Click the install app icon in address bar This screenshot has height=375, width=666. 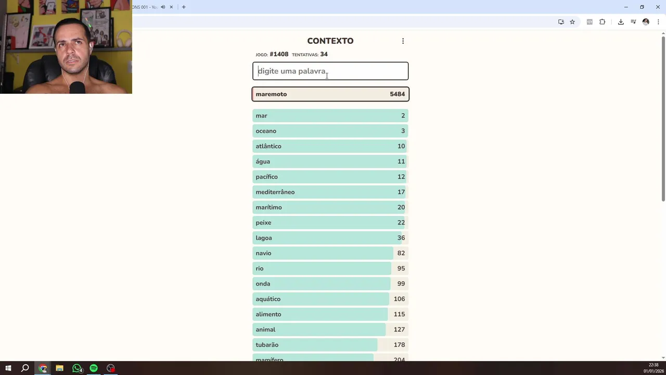click(x=561, y=22)
